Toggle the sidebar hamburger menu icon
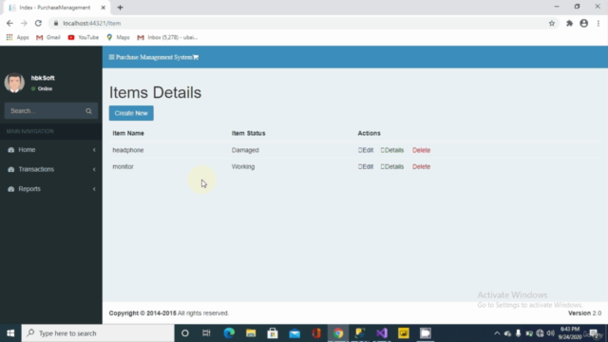This screenshot has height=342, width=608. tap(112, 57)
